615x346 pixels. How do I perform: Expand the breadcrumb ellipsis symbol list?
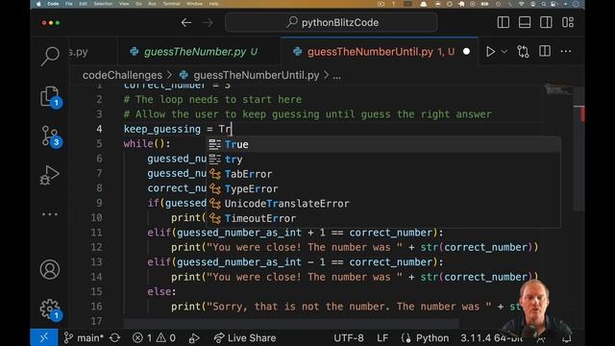337,75
